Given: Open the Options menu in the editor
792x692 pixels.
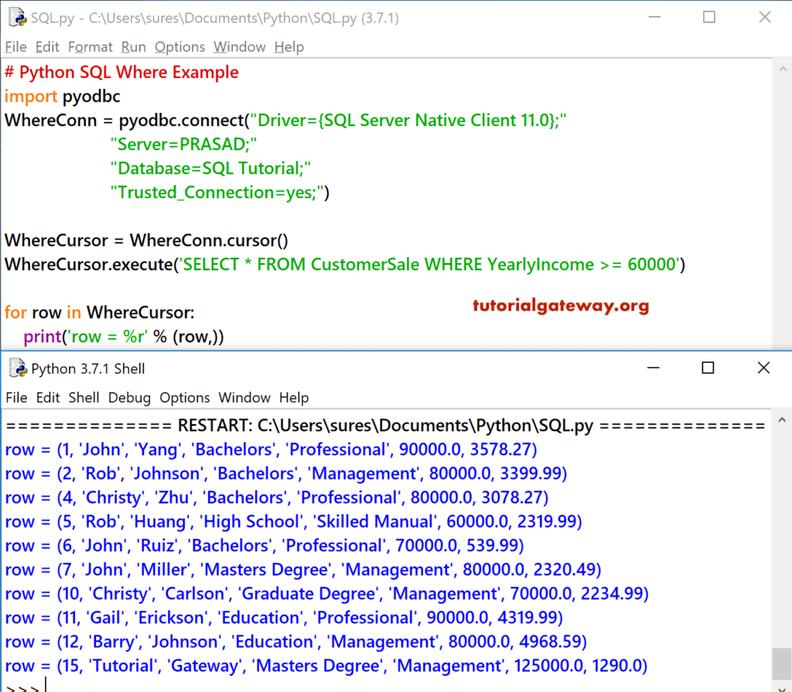Looking at the screenshot, I should point(179,46).
